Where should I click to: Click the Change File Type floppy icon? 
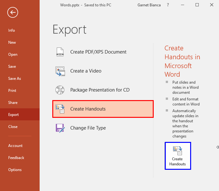point(60,128)
